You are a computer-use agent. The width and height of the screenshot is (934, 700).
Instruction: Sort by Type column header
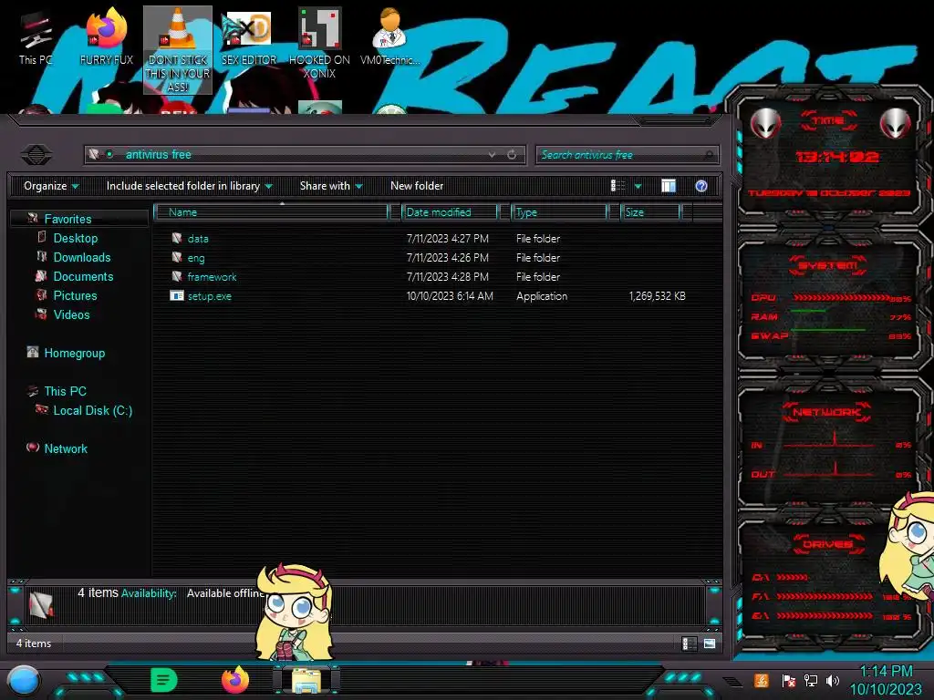coord(559,212)
